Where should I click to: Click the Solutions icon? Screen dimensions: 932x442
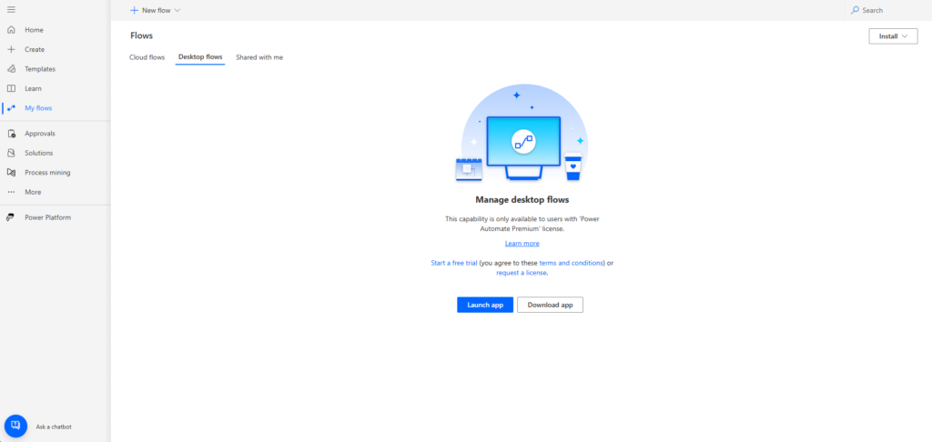11,154
